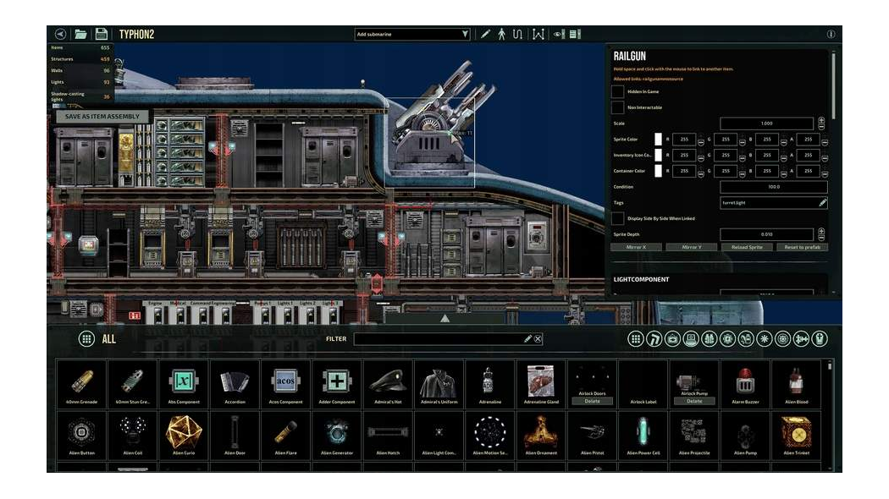Screen dimensions: 889x499
Task: Tick the Non Interactable checkbox
Action: click(618, 107)
